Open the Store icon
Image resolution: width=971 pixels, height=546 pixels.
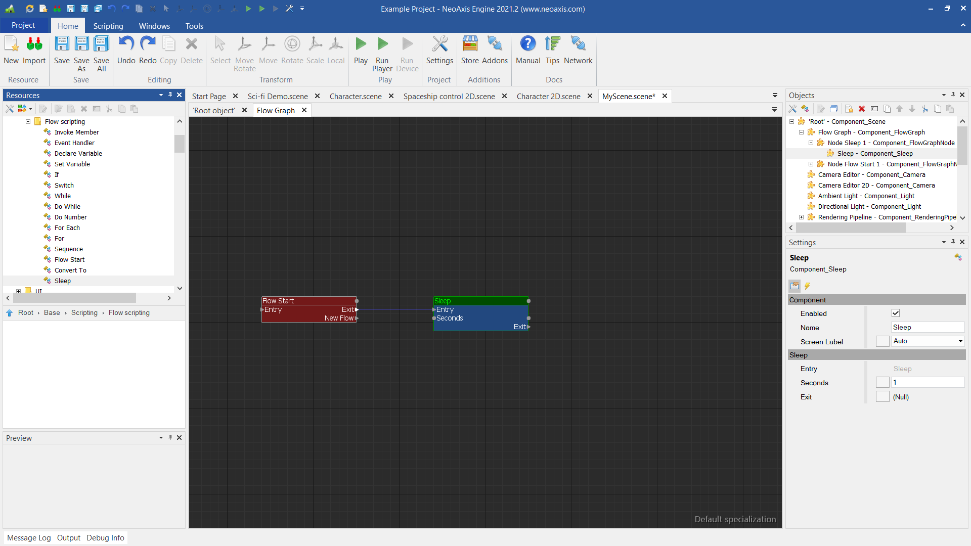[x=470, y=44]
